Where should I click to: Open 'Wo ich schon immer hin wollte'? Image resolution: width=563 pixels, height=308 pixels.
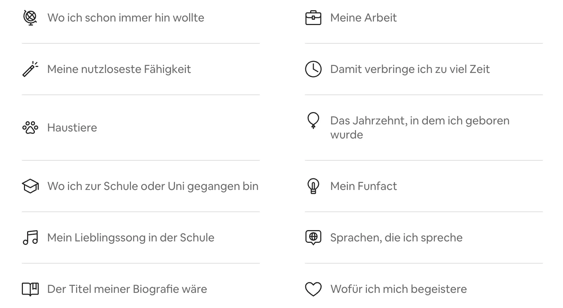(125, 18)
